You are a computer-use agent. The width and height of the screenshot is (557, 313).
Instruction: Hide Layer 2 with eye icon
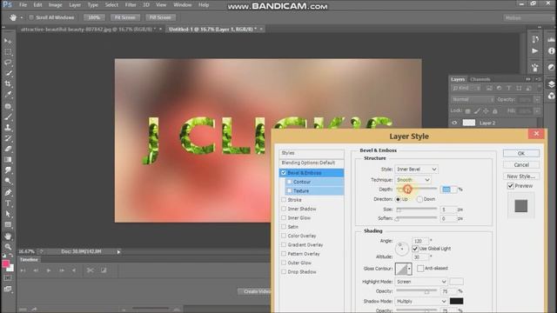click(454, 123)
